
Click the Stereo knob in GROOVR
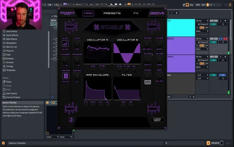tap(147, 75)
